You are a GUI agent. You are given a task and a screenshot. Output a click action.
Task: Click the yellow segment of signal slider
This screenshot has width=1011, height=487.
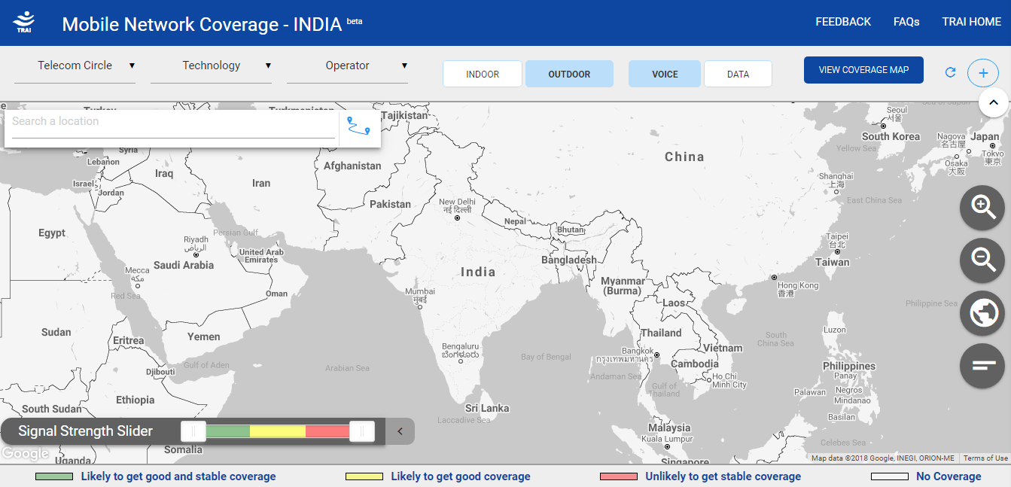(x=278, y=431)
